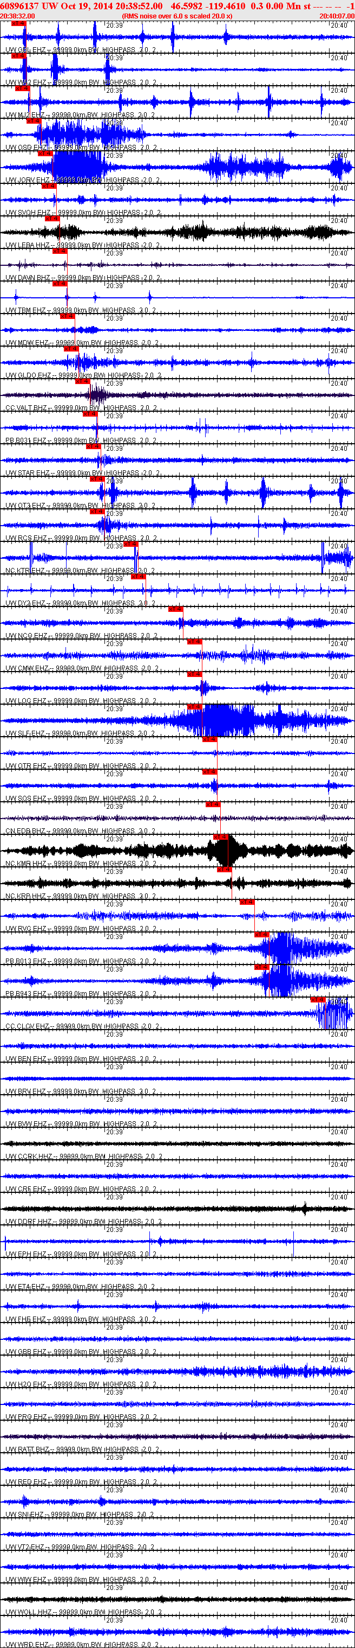Select the 'UW VT2 EHZ' station label

click(25, 1547)
